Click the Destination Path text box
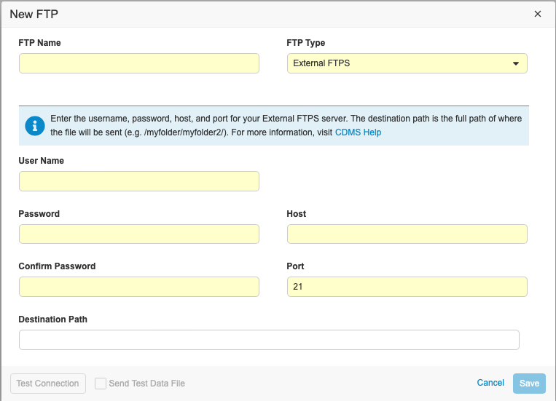The image size is (556, 401). pyautogui.click(x=269, y=340)
